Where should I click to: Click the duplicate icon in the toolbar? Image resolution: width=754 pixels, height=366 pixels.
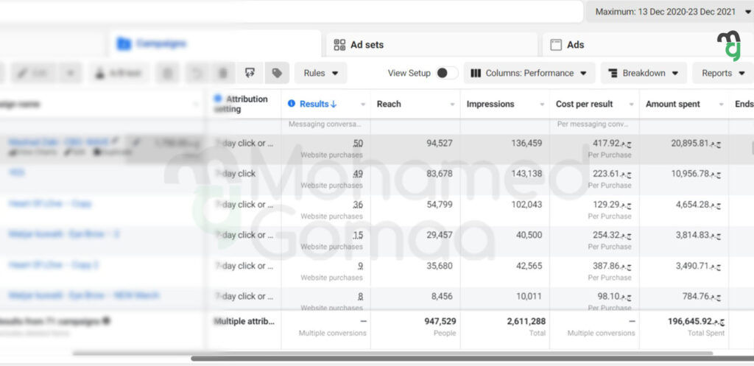tap(168, 73)
